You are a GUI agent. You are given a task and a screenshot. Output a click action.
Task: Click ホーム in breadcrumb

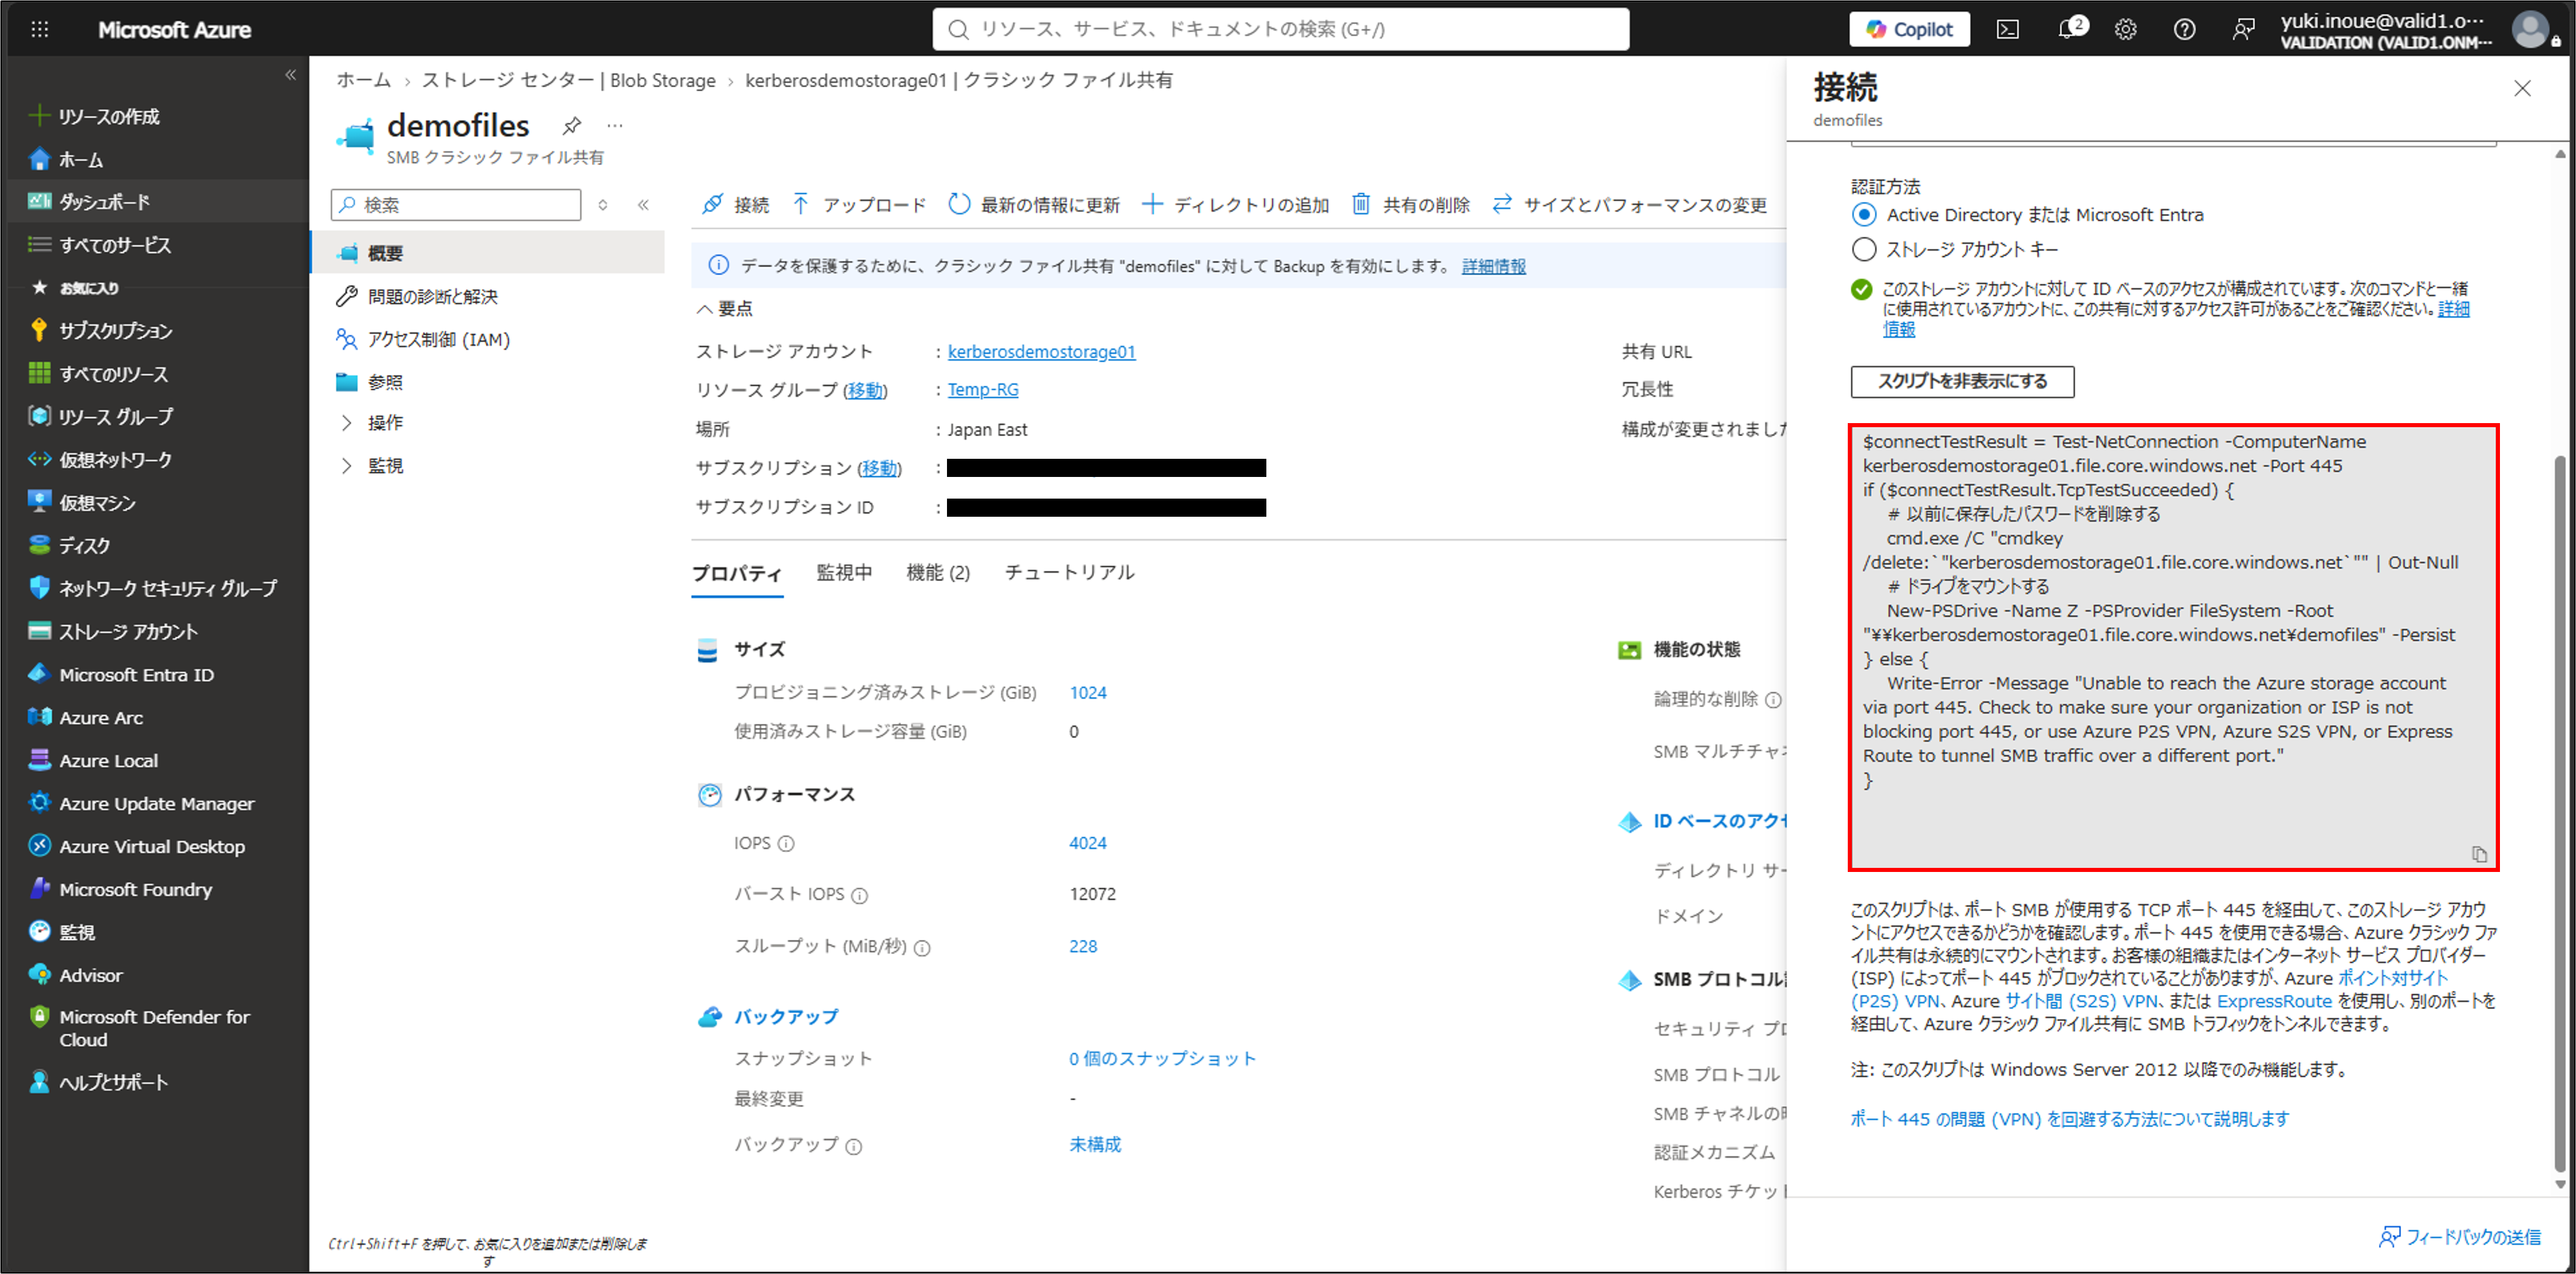pos(363,80)
